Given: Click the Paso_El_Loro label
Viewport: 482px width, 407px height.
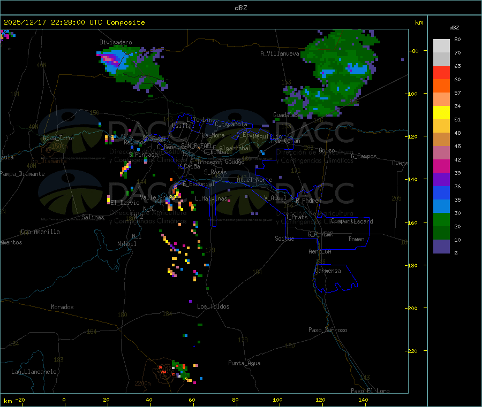Looking at the screenshot, I should coord(370,391).
